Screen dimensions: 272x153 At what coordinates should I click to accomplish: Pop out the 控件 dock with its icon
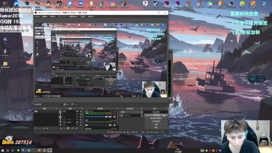tap(167, 108)
